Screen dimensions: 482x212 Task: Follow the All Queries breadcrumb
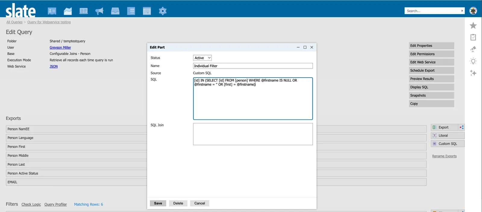[x=14, y=22]
